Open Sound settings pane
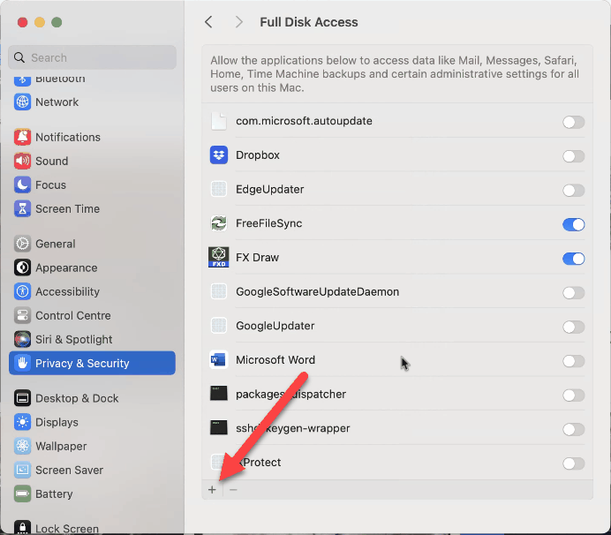The width and height of the screenshot is (611, 535). (x=92, y=161)
